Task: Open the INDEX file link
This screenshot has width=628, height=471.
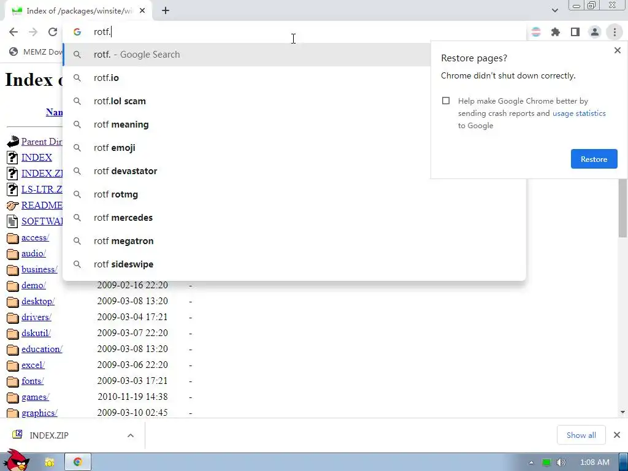Action: pyautogui.click(x=36, y=158)
